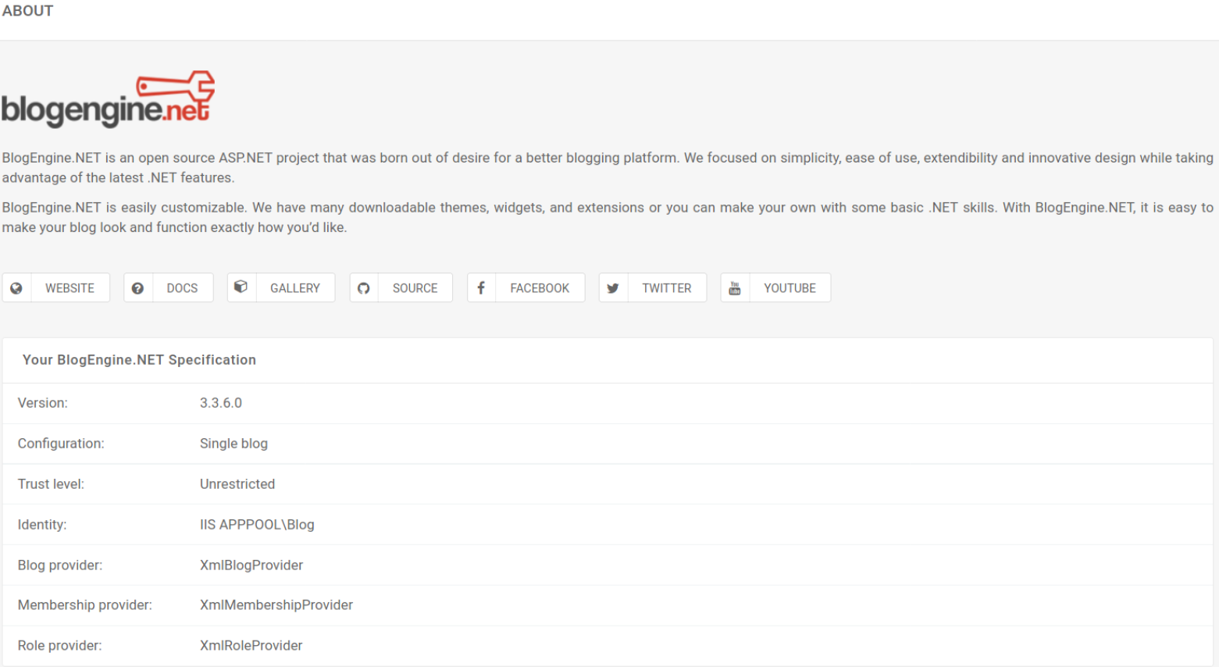Open the DOCS button
The height and width of the screenshot is (667, 1219).
(x=169, y=287)
